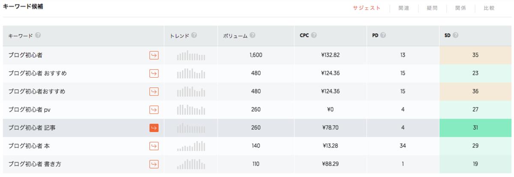Click help icon next to キーワード header
The image size is (514, 177).
38,36
